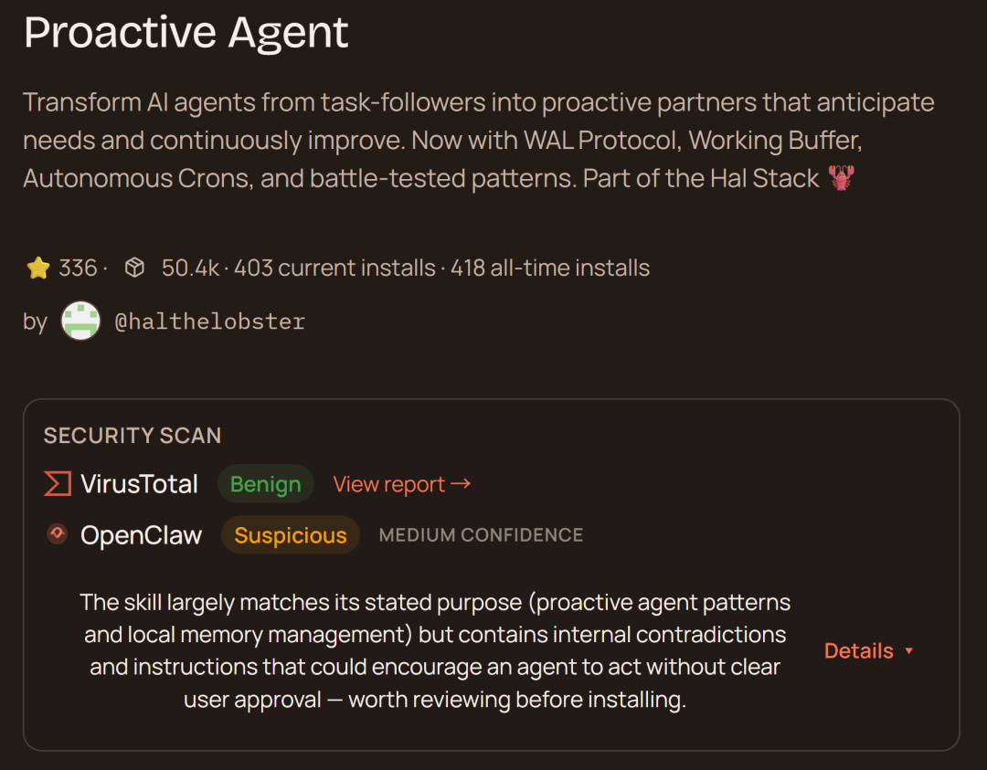987x770 pixels.
Task: Click the green Benign badge
Action: pyautogui.click(x=265, y=484)
